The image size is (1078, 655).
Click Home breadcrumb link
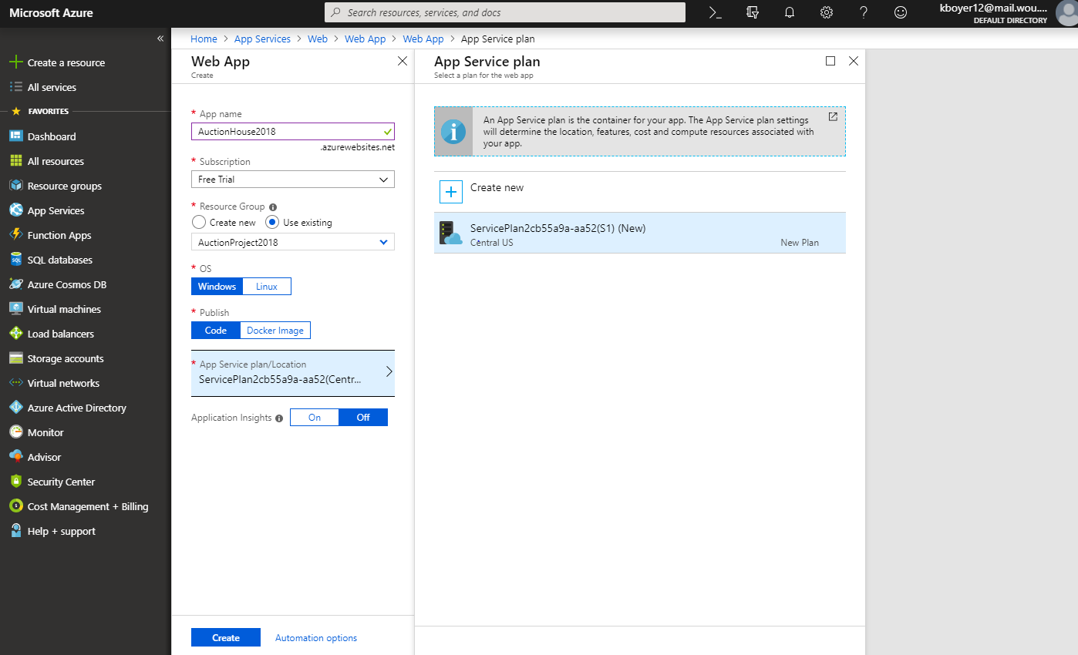pos(204,39)
